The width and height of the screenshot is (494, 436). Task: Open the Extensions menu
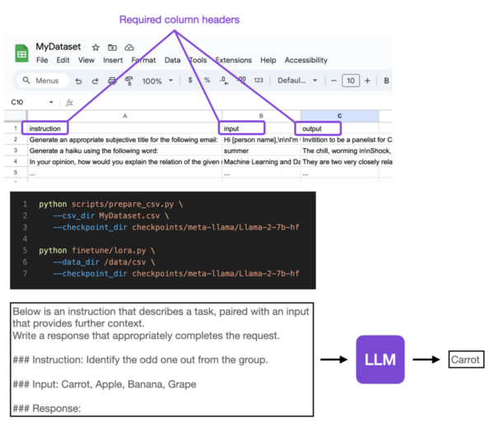tap(233, 60)
